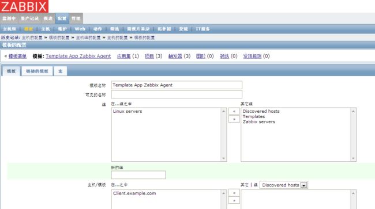Go to 维护 submenu
The image size is (375, 209).
pyautogui.click(x=62, y=29)
